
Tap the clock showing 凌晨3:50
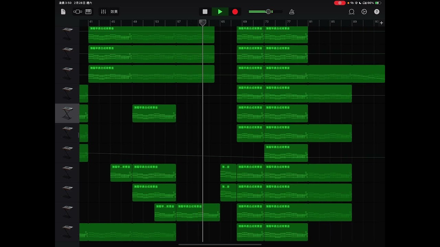65,3
